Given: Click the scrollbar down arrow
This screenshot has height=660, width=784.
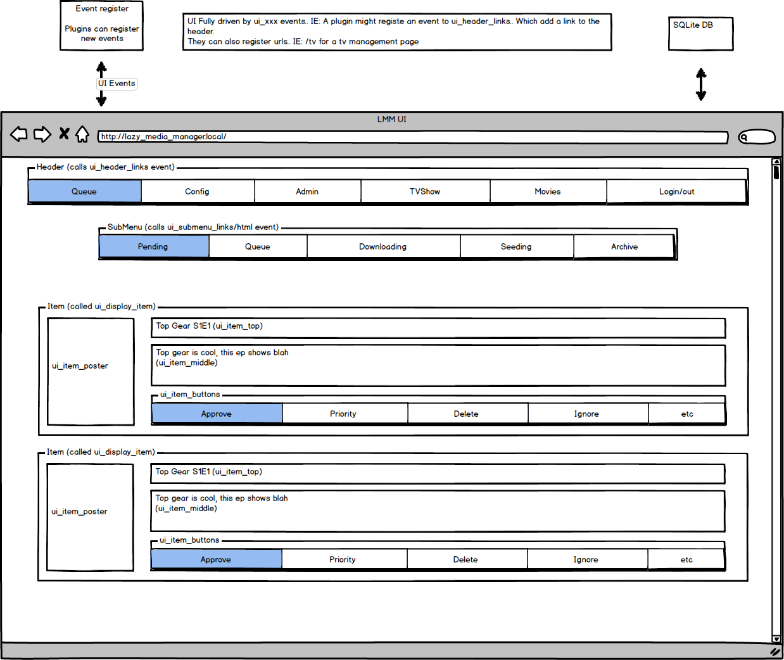Looking at the screenshot, I should tap(776, 638).
